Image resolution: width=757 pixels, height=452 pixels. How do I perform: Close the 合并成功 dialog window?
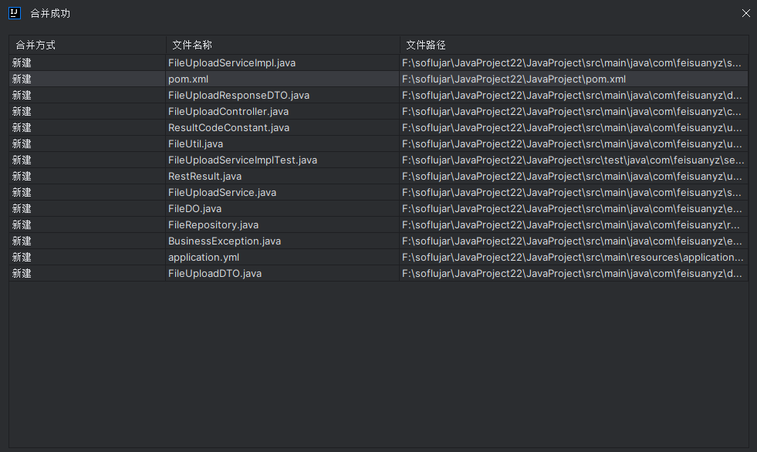[745, 13]
